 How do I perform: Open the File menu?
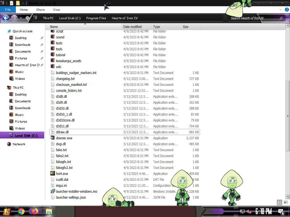[x=8, y=10]
